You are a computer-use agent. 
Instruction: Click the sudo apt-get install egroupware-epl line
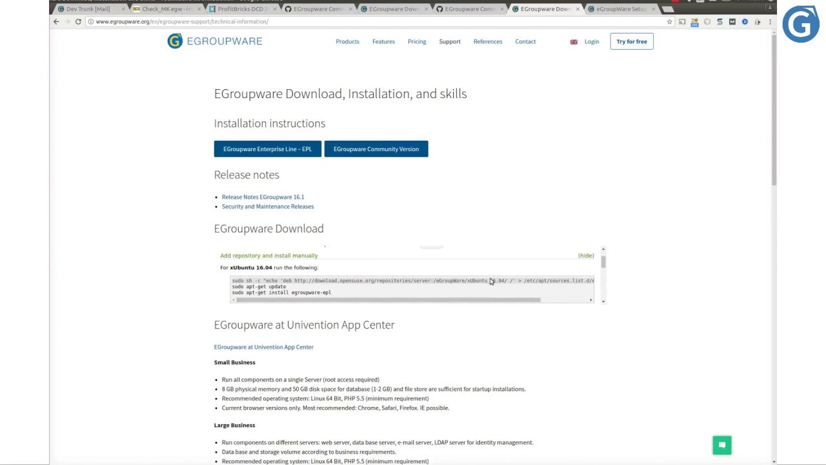point(281,293)
